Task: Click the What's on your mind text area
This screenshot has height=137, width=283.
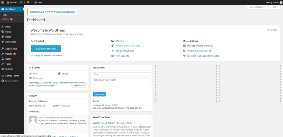Action: pos(122,84)
